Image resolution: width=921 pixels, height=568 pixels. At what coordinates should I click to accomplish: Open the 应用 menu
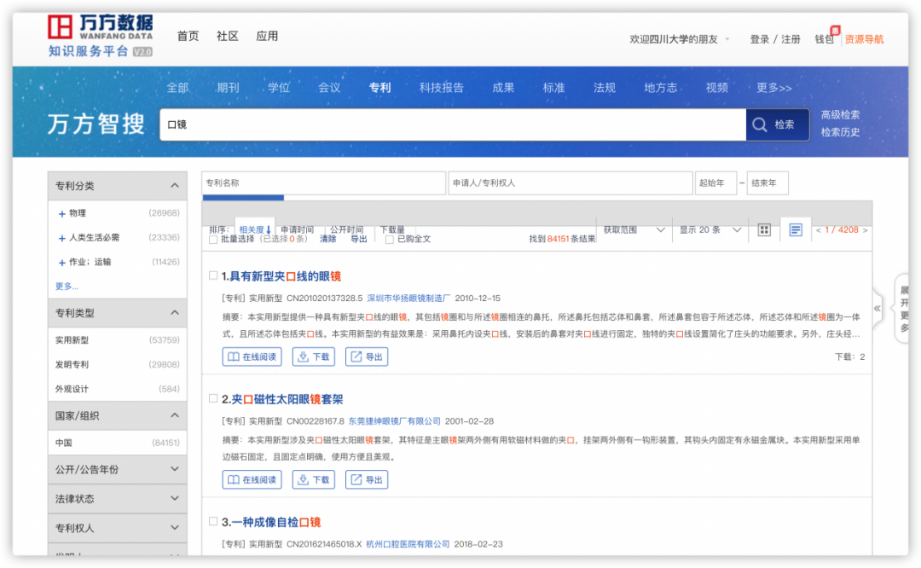coord(267,36)
